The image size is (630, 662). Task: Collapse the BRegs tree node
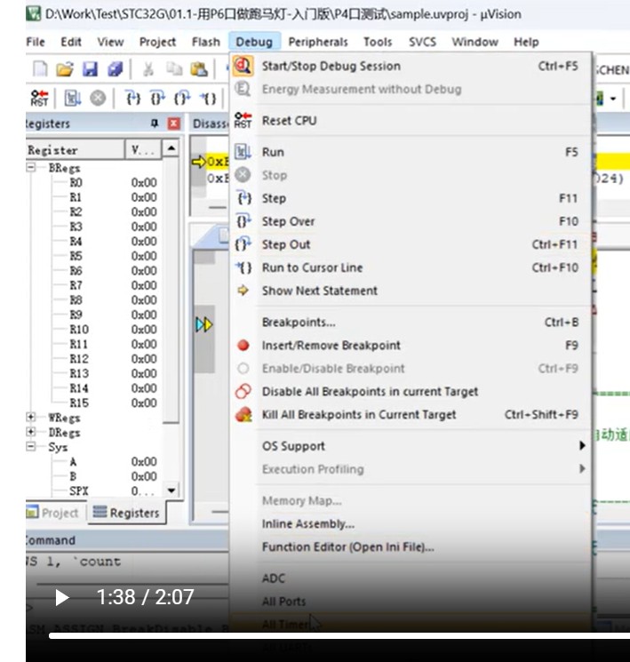31,167
